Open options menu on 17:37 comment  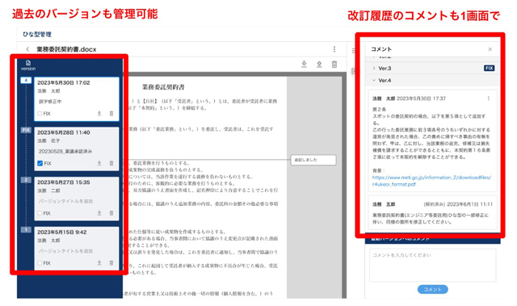pyautogui.click(x=489, y=99)
